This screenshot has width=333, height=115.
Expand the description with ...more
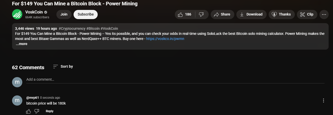point(22,44)
